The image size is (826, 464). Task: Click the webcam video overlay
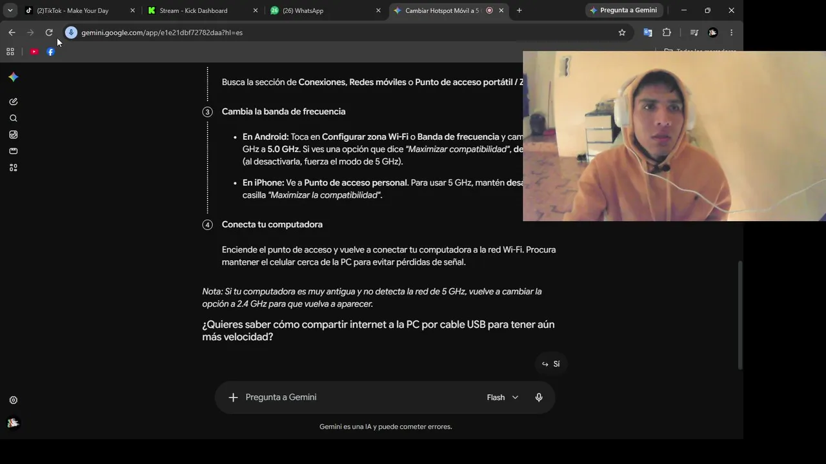pyautogui.click(x=674, y=136)
